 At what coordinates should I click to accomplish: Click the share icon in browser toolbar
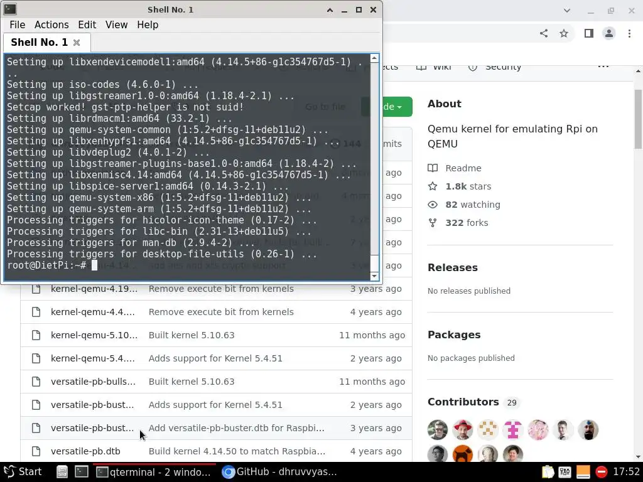click(544, 33)
